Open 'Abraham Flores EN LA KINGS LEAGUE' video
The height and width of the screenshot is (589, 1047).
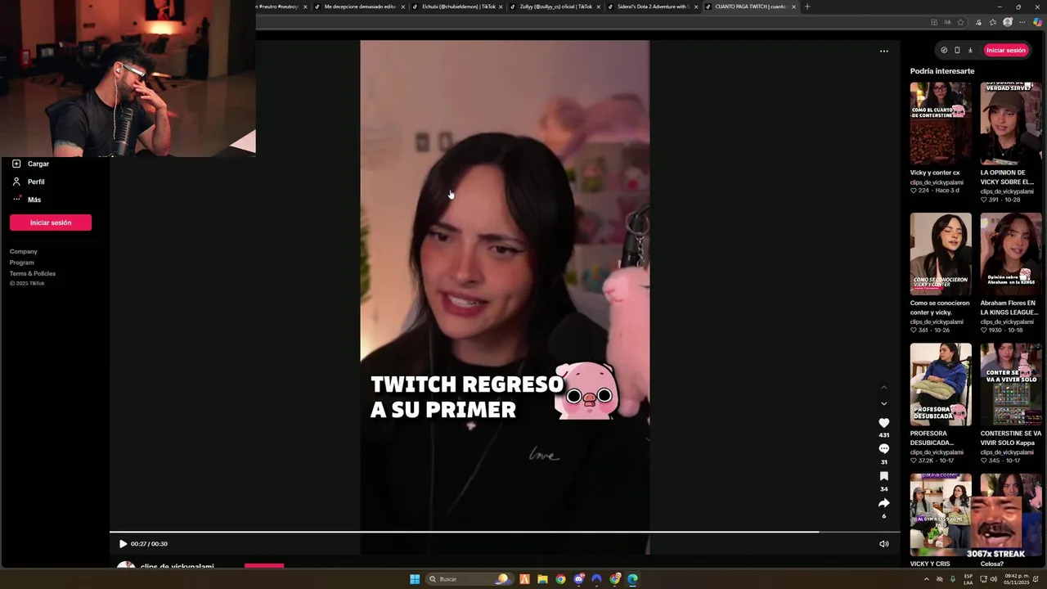(1011, 254)
